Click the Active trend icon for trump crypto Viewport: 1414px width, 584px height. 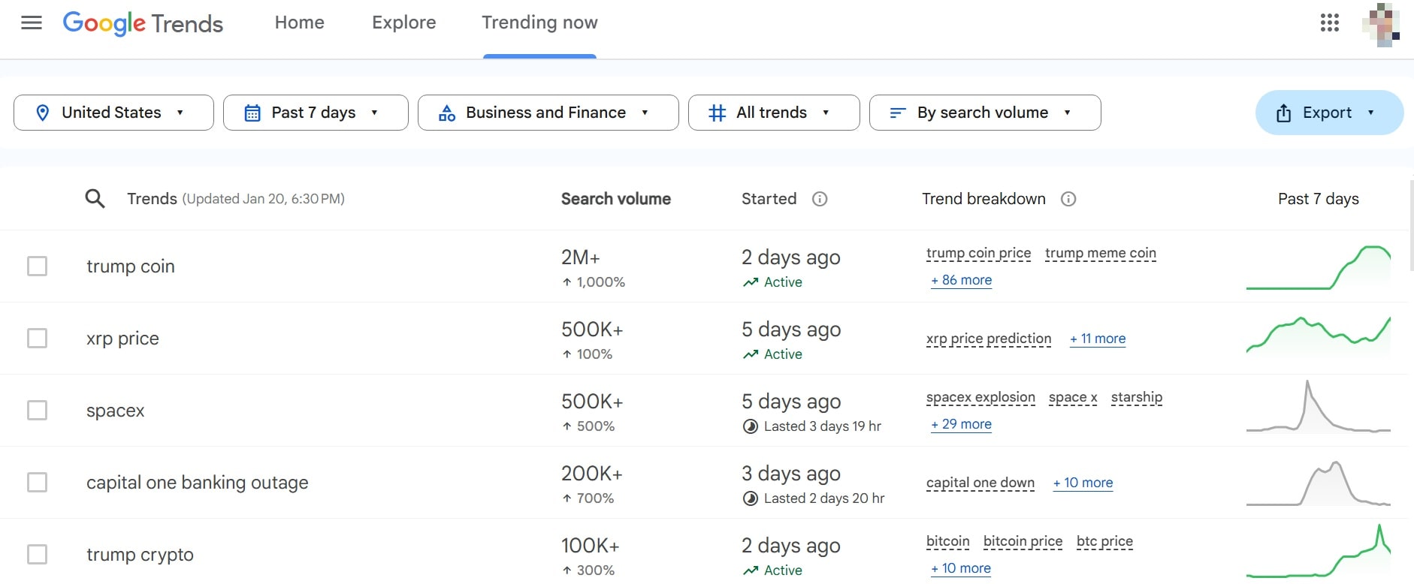(x=750, y=570)
